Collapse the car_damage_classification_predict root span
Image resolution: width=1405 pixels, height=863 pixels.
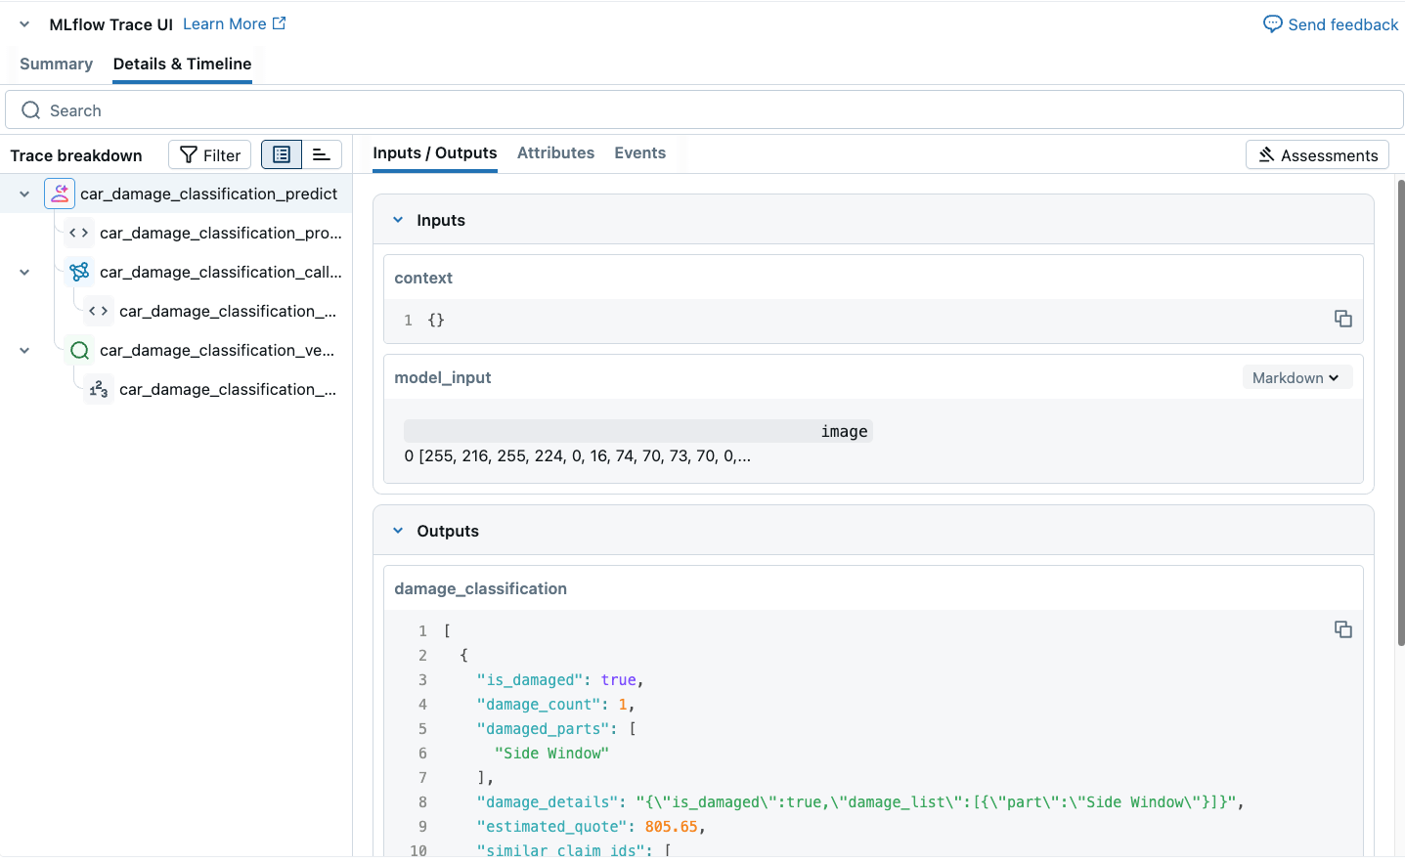coord(24,194)
